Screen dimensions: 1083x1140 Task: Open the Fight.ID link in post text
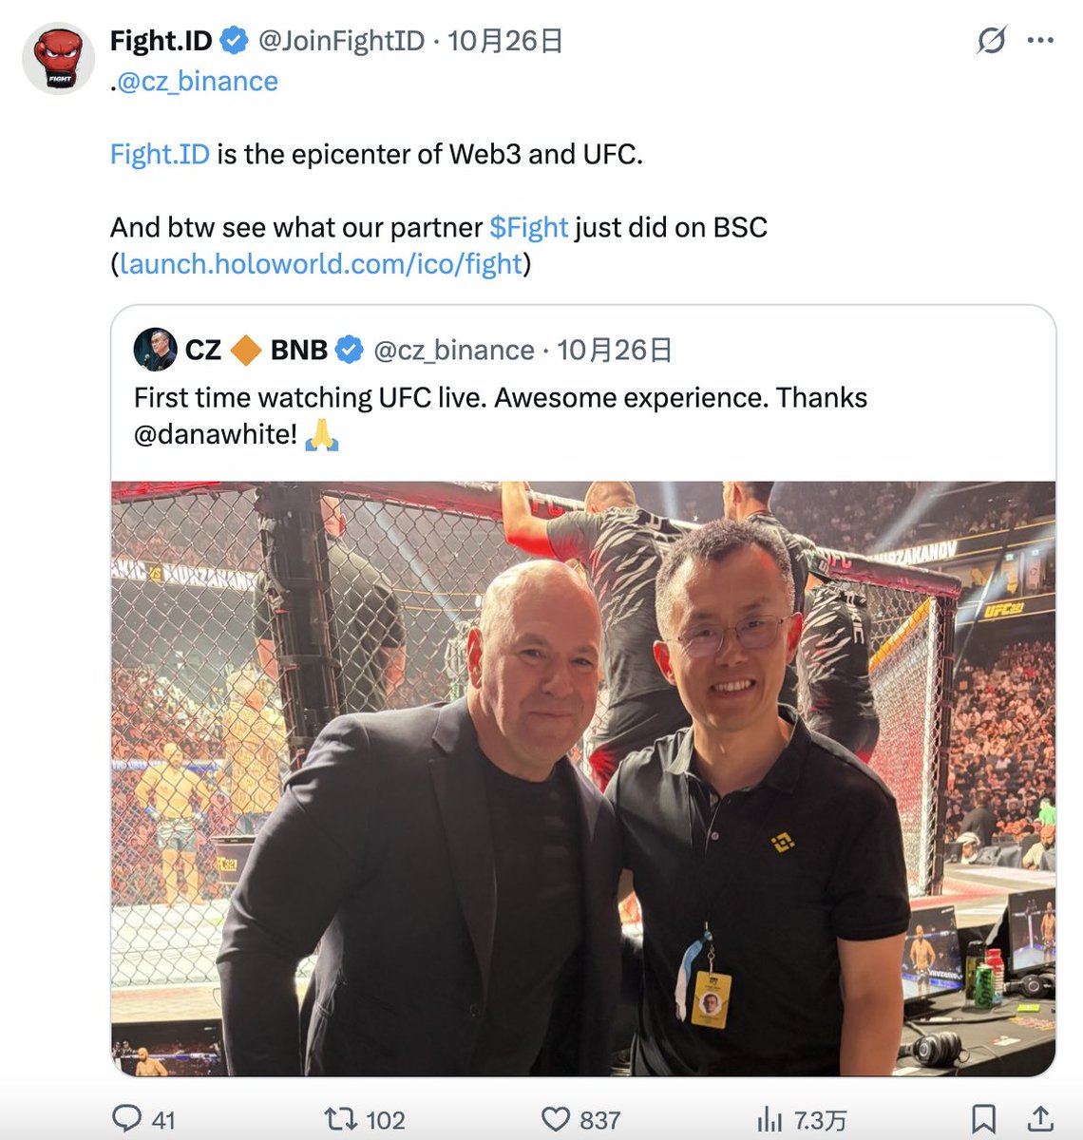[x=160, y=154]
